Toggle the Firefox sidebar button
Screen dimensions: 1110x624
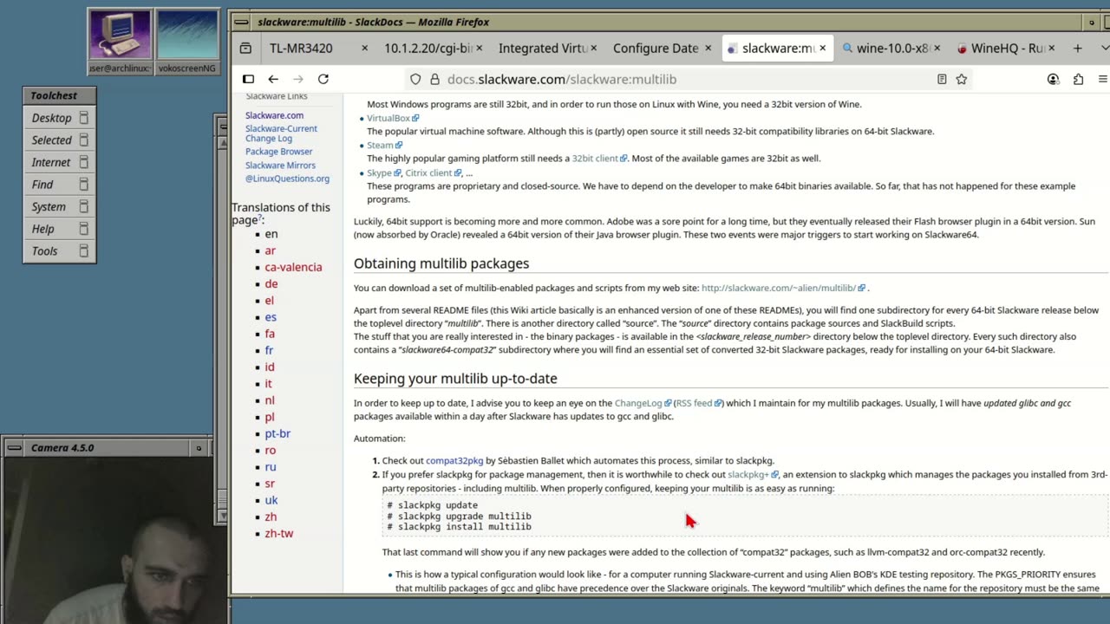(x=248, y=79)
